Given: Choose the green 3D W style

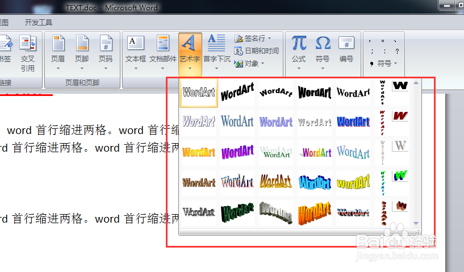Looking at the screenshot, I should (x=400, y=176).
